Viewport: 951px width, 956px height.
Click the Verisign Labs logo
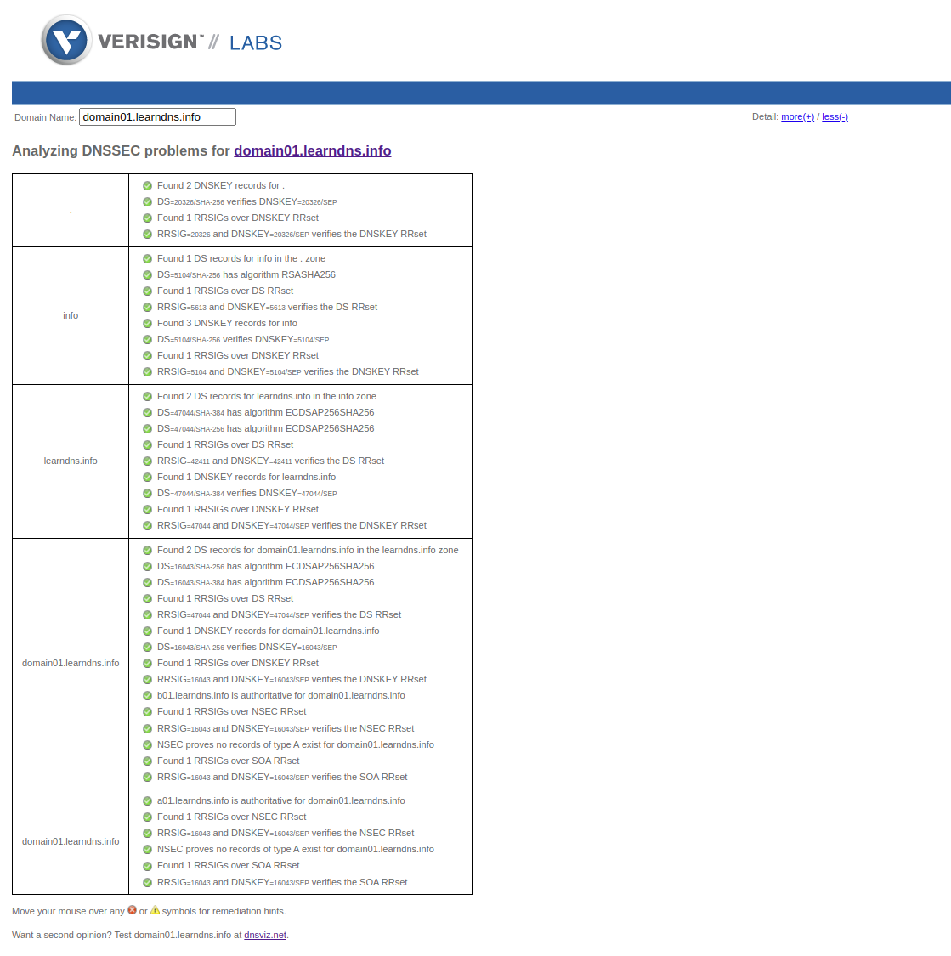pyautogui.click(x=161, y=40)
